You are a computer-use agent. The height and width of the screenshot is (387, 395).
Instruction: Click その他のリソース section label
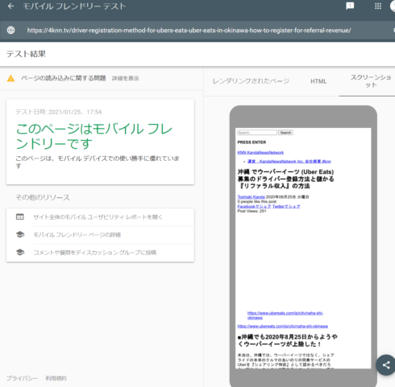(43, 197)
